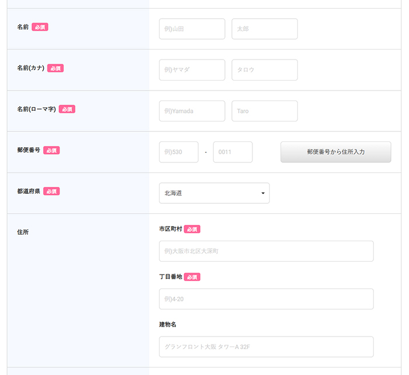Focus the katakana surname field showing ヤマダ
The width and height of the screenshot is (409, 375).
click(x=192, y=70)
